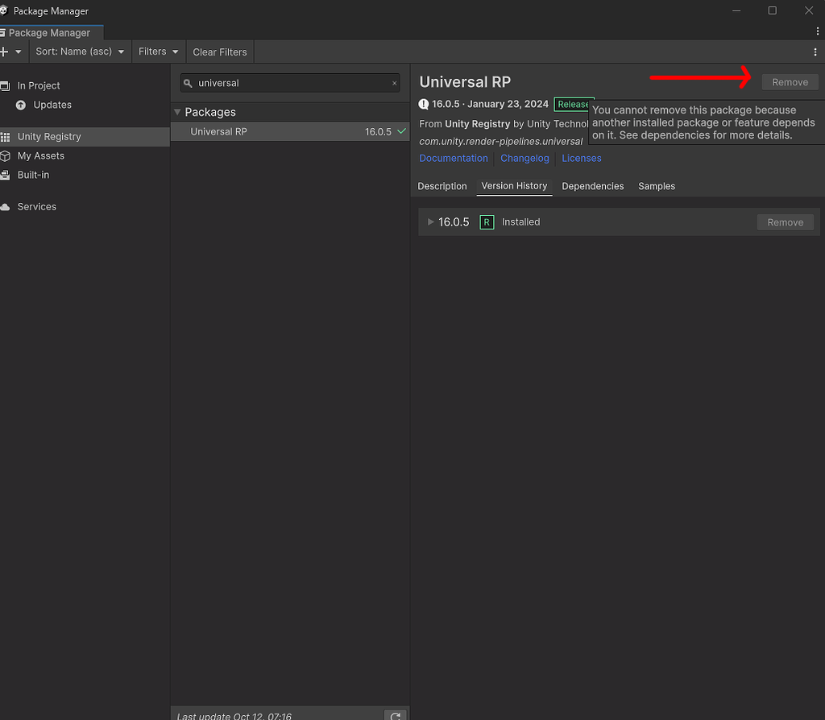The width and height of the screenshot is (825, 720).
Task: Click the Remove package button
Action: 790,81
